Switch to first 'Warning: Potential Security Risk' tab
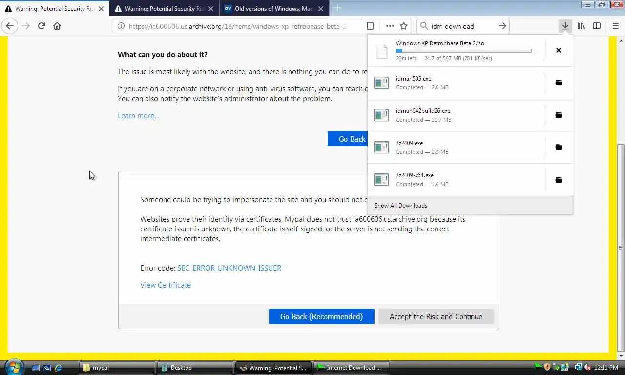 55,9
